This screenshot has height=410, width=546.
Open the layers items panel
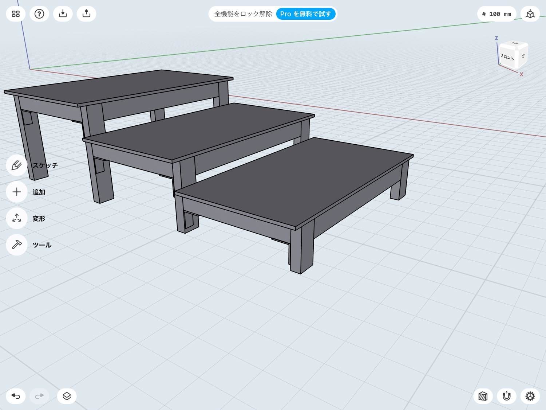67,396
